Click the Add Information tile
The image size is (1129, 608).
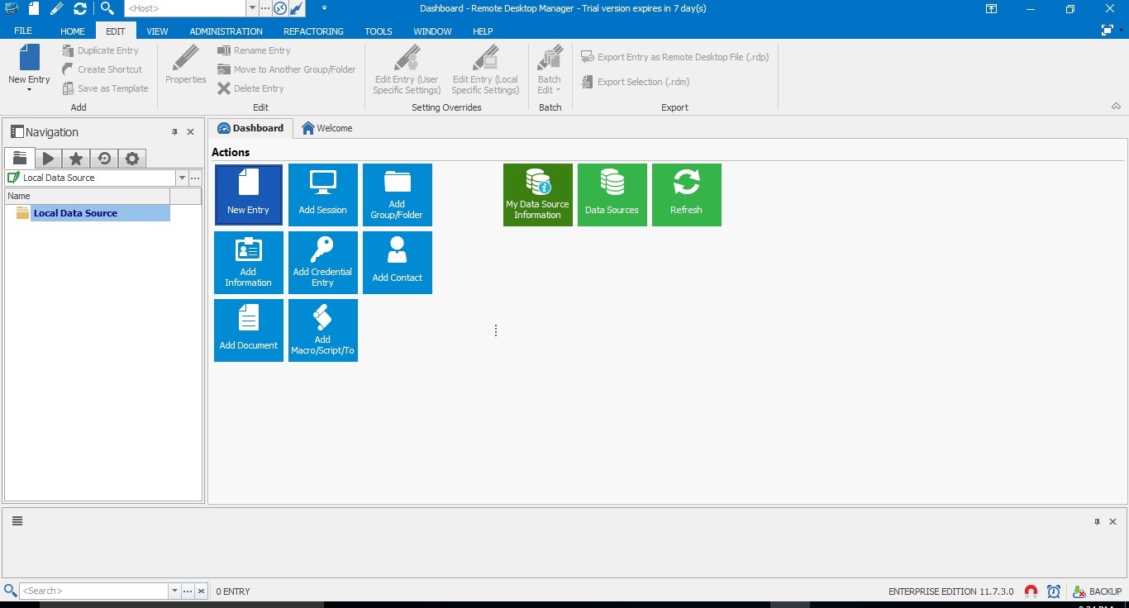pos(249,263)
